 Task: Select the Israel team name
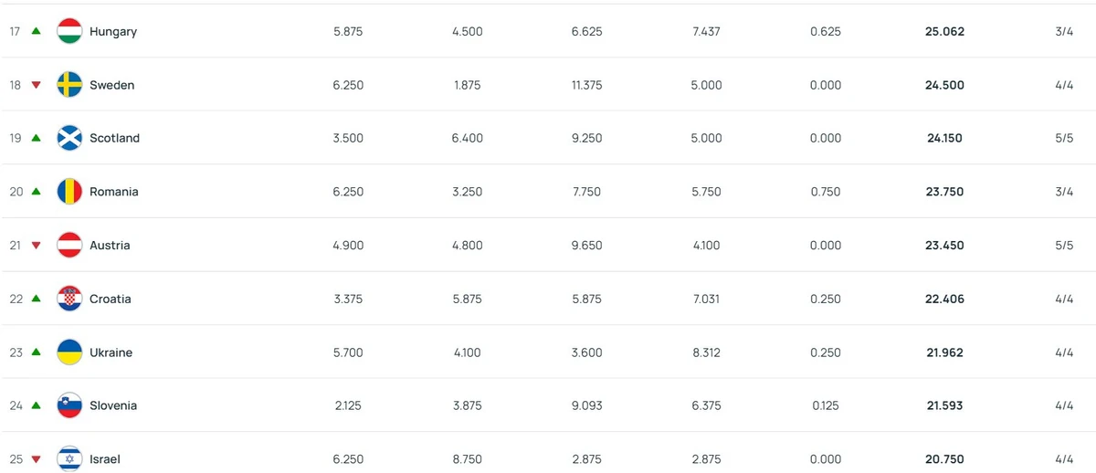105,459
